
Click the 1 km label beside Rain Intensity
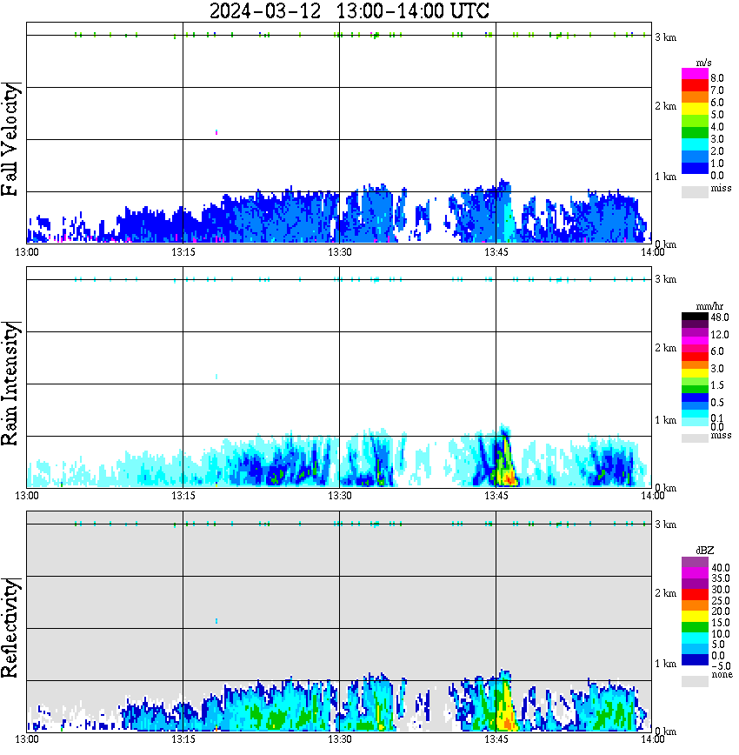tap(665, 420)
